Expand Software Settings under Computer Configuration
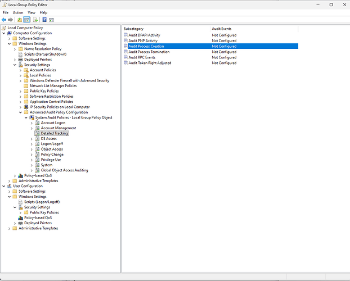350x281 pixels. 10,38
